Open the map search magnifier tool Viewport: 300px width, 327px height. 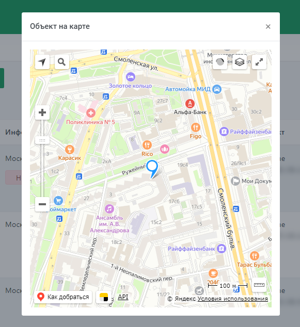pos(62,62)
